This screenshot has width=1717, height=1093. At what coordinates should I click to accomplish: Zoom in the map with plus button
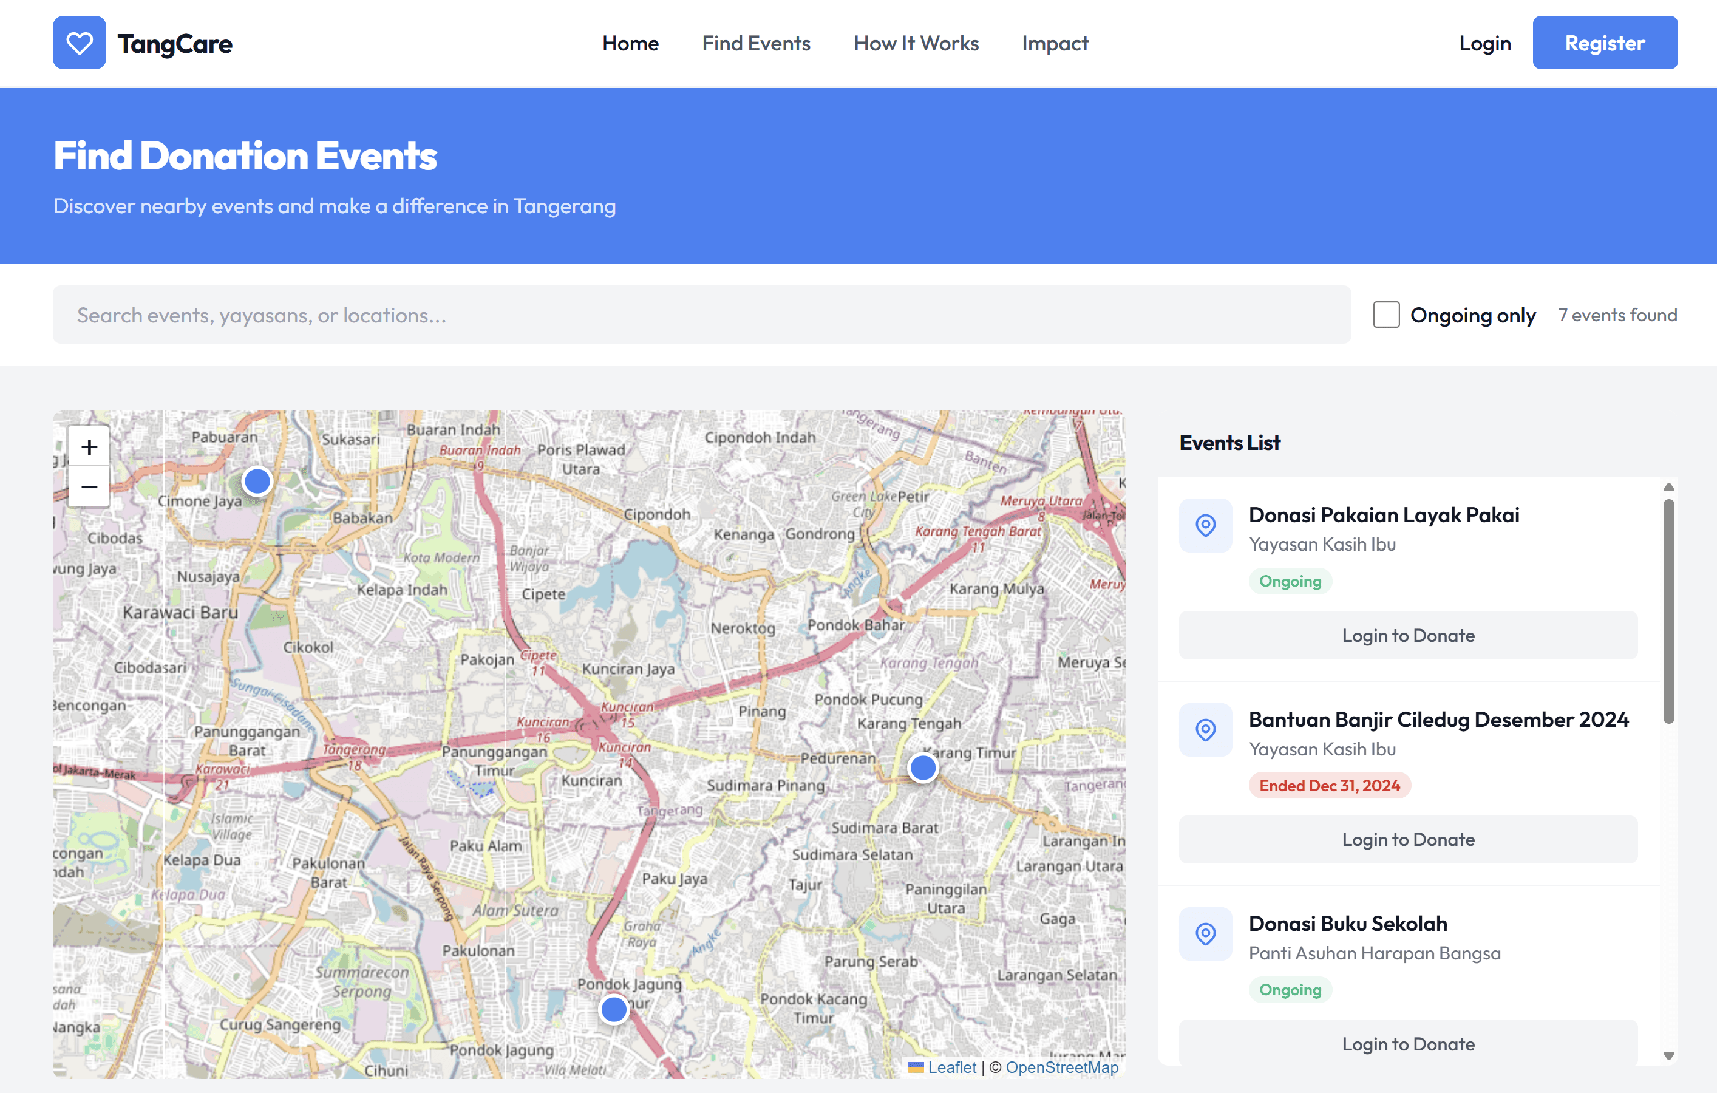tap(89, 447)
